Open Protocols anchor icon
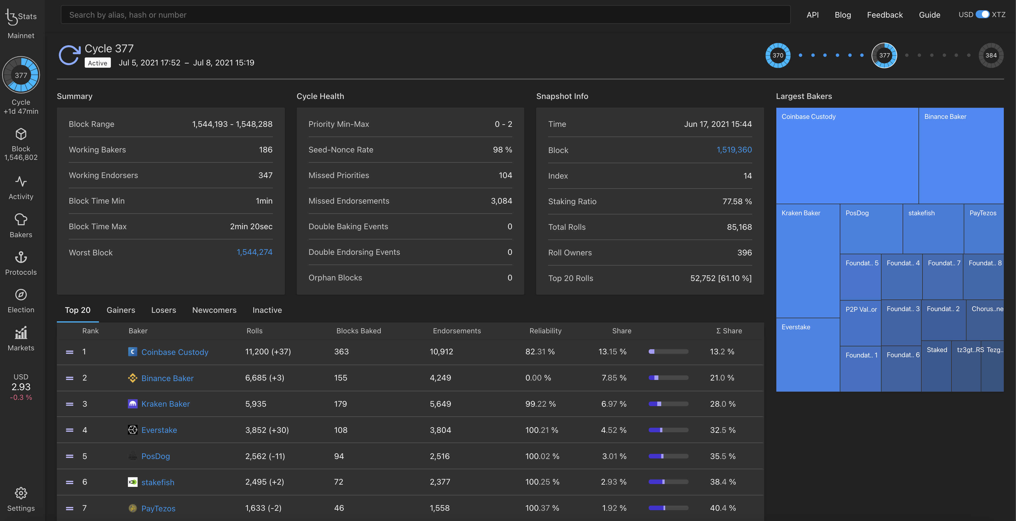 (x=21, y=257)
